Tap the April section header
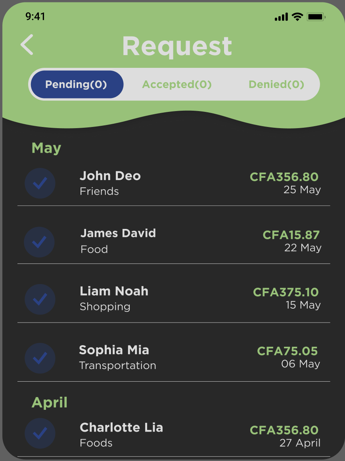Image resolution: width=345 pixels, height=461 pixels. click(x=50, y=403)
